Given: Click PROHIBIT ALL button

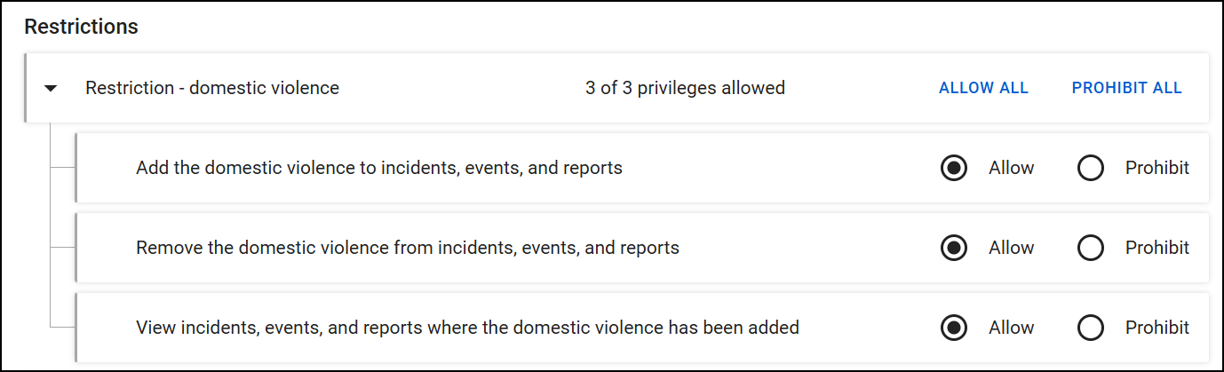Looking at the screenshot, I should tap(1126, 88).
